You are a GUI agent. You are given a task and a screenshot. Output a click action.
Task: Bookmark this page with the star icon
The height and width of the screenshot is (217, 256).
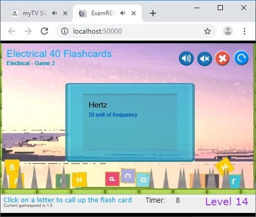(208, 31)
